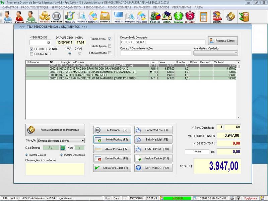Select the 2 VIAS radio button
268x201 pixels.
tap(79, 53)
